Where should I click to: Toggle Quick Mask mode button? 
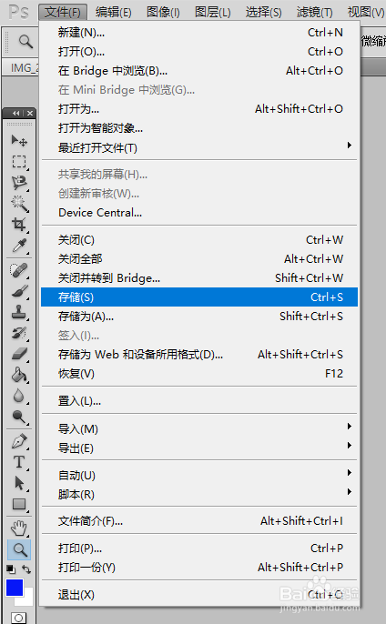tap(19, 618)
